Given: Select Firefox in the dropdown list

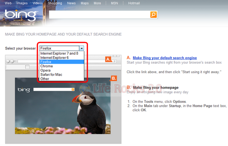Looking at the screenshot, I should pyautogui.click(x=62, y=62).
